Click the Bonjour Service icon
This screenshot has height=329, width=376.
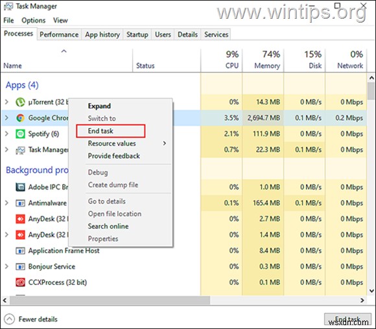[20, 267]
